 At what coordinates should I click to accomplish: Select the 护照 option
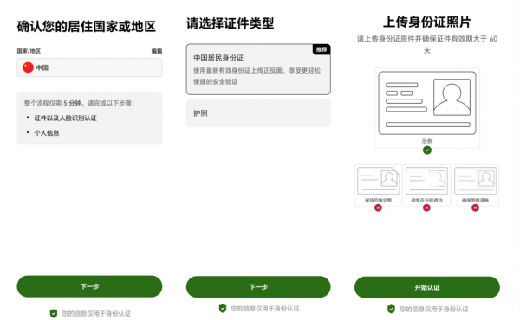pos(258,113)
